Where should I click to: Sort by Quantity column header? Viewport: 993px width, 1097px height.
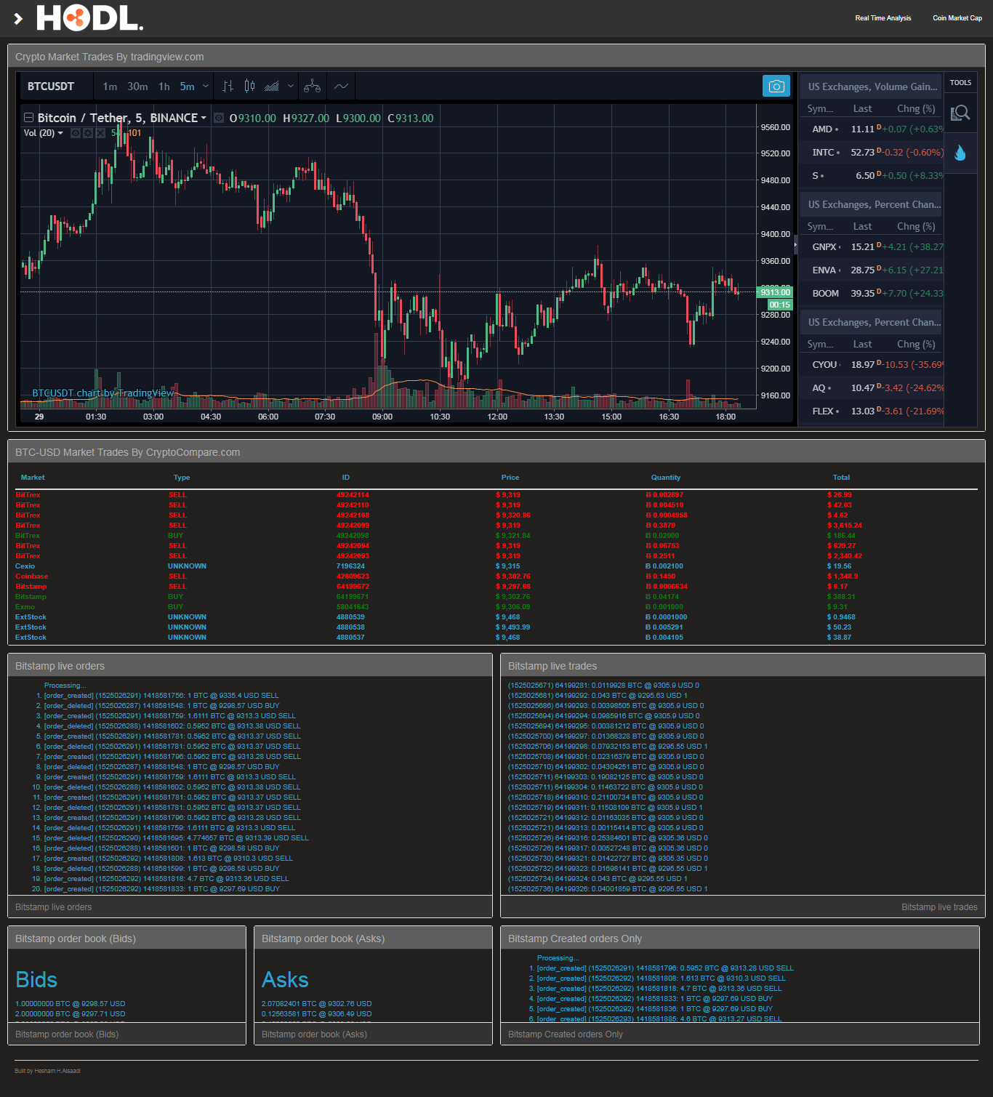[666, 478]
